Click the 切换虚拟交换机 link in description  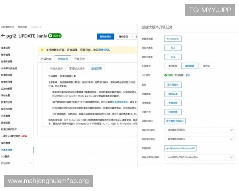click(120, 102)
